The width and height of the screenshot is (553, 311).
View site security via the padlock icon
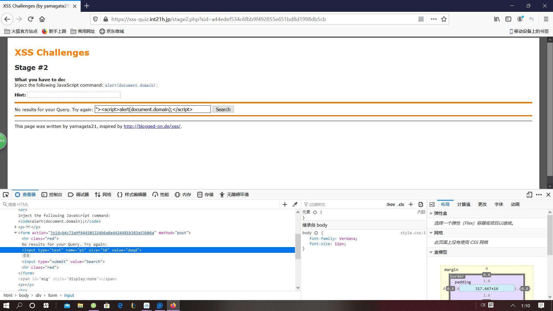coord(105,19)
